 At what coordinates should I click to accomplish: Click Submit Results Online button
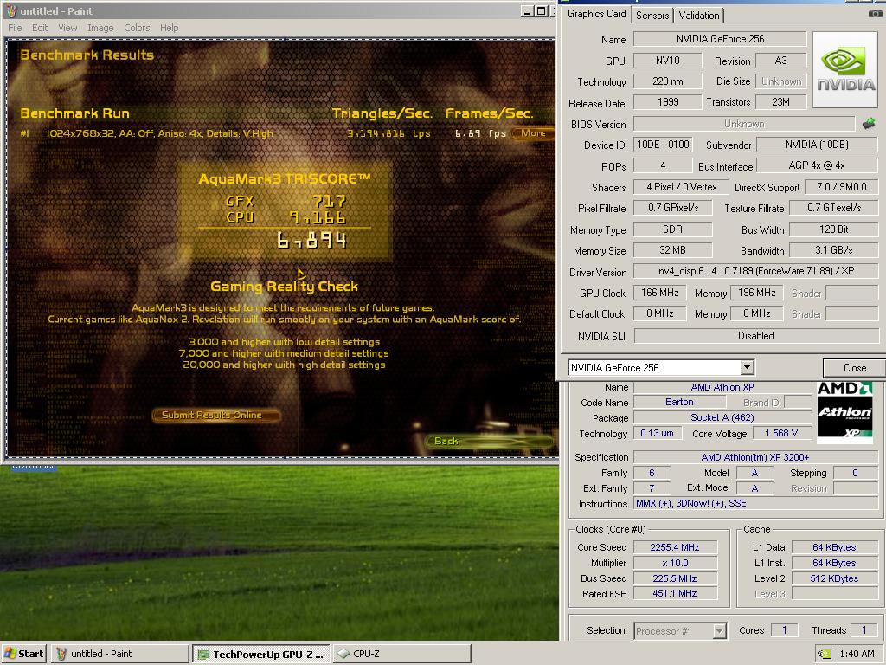click(x=215, y=415)
